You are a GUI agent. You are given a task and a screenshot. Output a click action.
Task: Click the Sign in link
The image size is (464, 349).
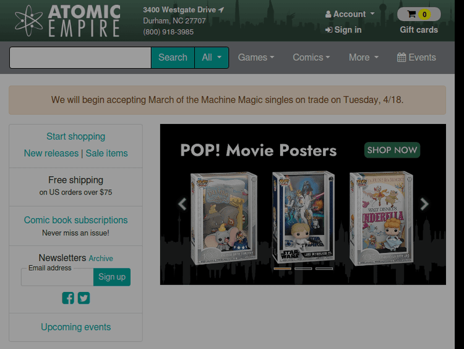click(x=343, y=30)
